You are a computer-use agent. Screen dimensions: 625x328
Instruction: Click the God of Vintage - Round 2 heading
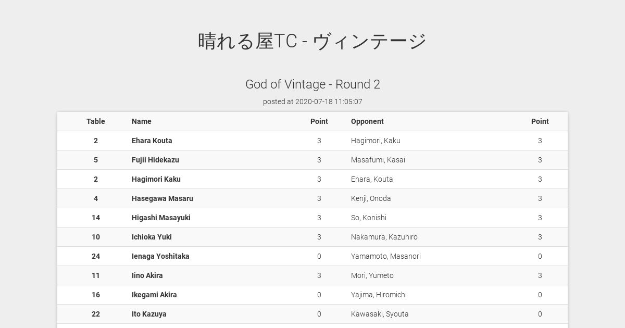coord(312,84)
